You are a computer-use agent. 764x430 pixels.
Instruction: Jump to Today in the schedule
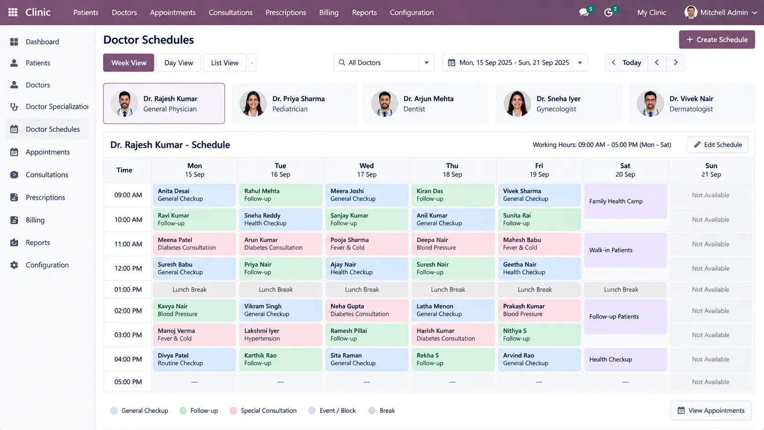click(631, 63)
